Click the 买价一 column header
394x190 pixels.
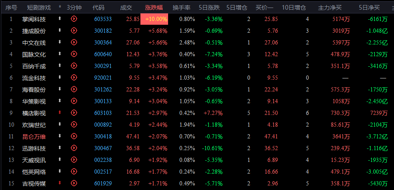264,8
